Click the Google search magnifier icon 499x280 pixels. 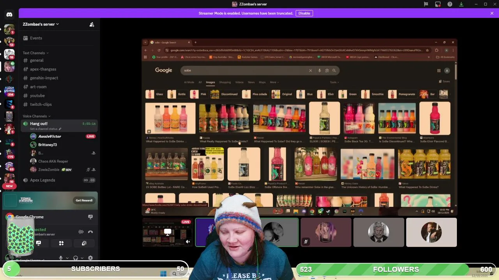click(x=334, y=70)
